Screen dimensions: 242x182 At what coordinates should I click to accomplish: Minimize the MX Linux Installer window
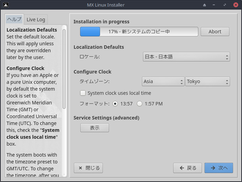(x=215, y=5)
